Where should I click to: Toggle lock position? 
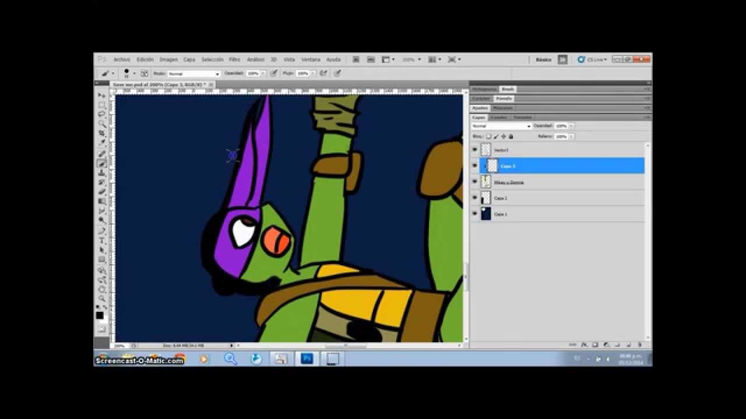504,136
